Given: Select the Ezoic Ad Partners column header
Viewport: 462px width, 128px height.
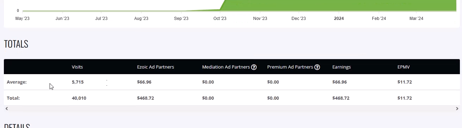Looking at the screenshot, I should [x=155, y=67].
